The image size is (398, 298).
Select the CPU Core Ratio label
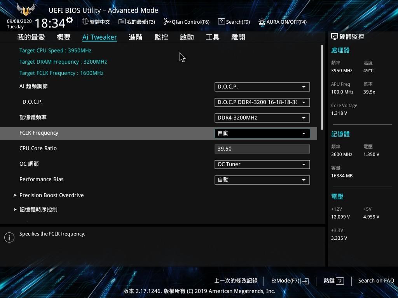tap(38, 148)
